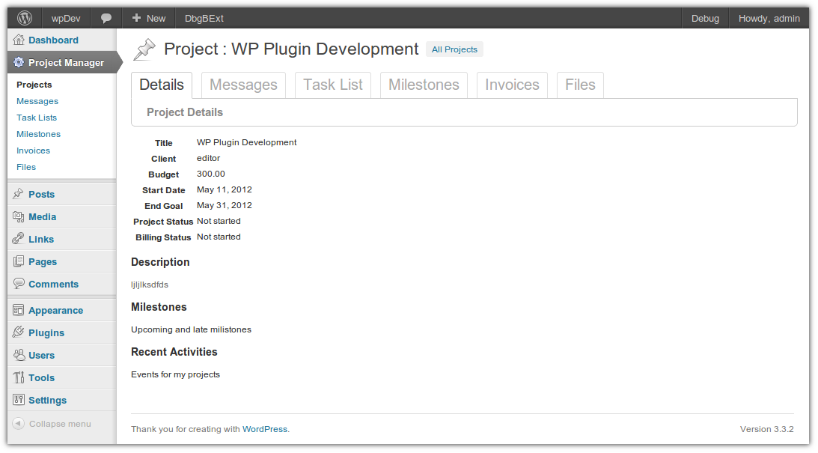Click the Posts pushpin icon in sidebar
The height and width of the screenshot is (453, 818).
(x=19, y=194)
